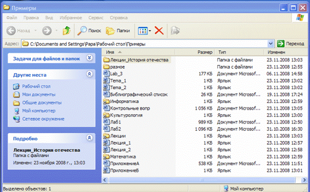Screen dimensions: 310x192
Task: Click the Forward green arrow button
Action: 47,31
